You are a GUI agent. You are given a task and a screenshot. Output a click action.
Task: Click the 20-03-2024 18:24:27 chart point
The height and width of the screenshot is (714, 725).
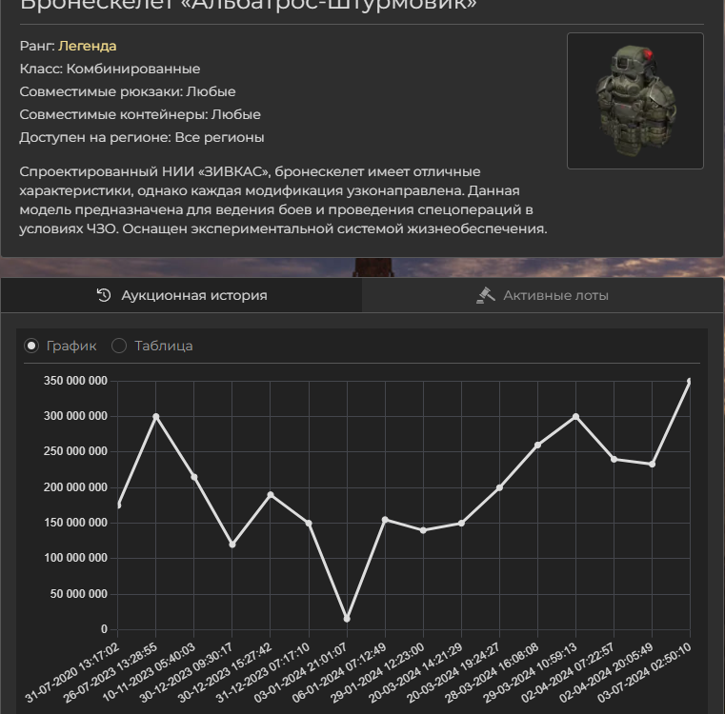click(499, 487)
